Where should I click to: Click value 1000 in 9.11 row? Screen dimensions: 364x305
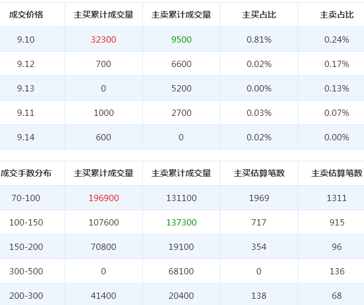[x=104, y=113]
